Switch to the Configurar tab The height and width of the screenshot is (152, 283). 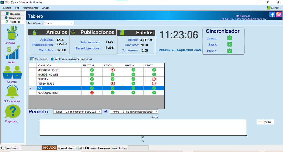tap(13, 18)
